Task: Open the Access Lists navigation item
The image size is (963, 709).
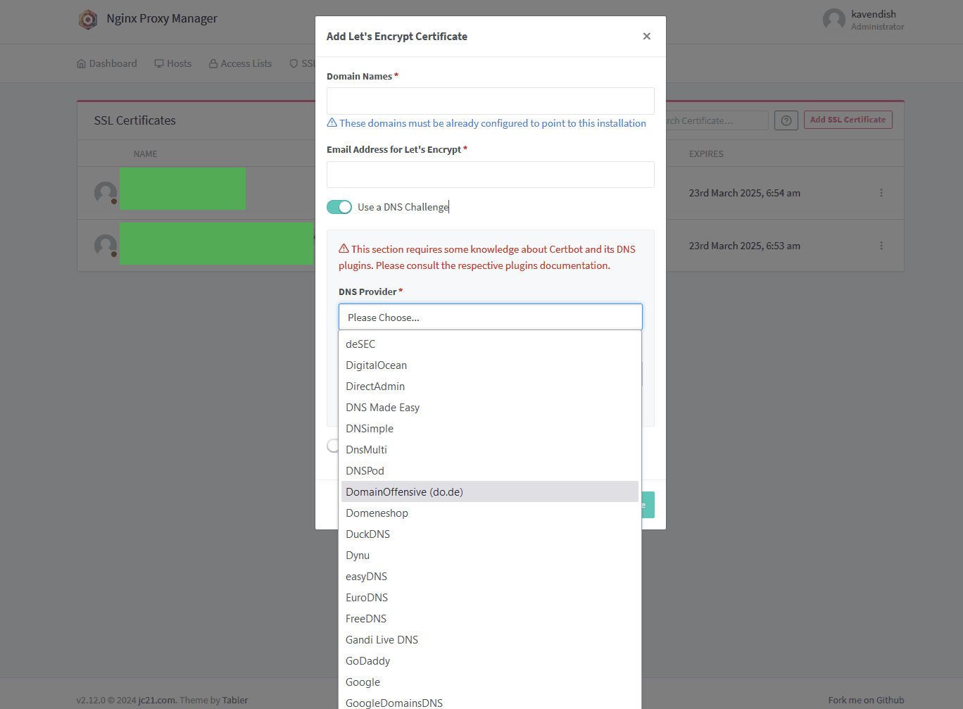Action: click(x=240, y=63)
